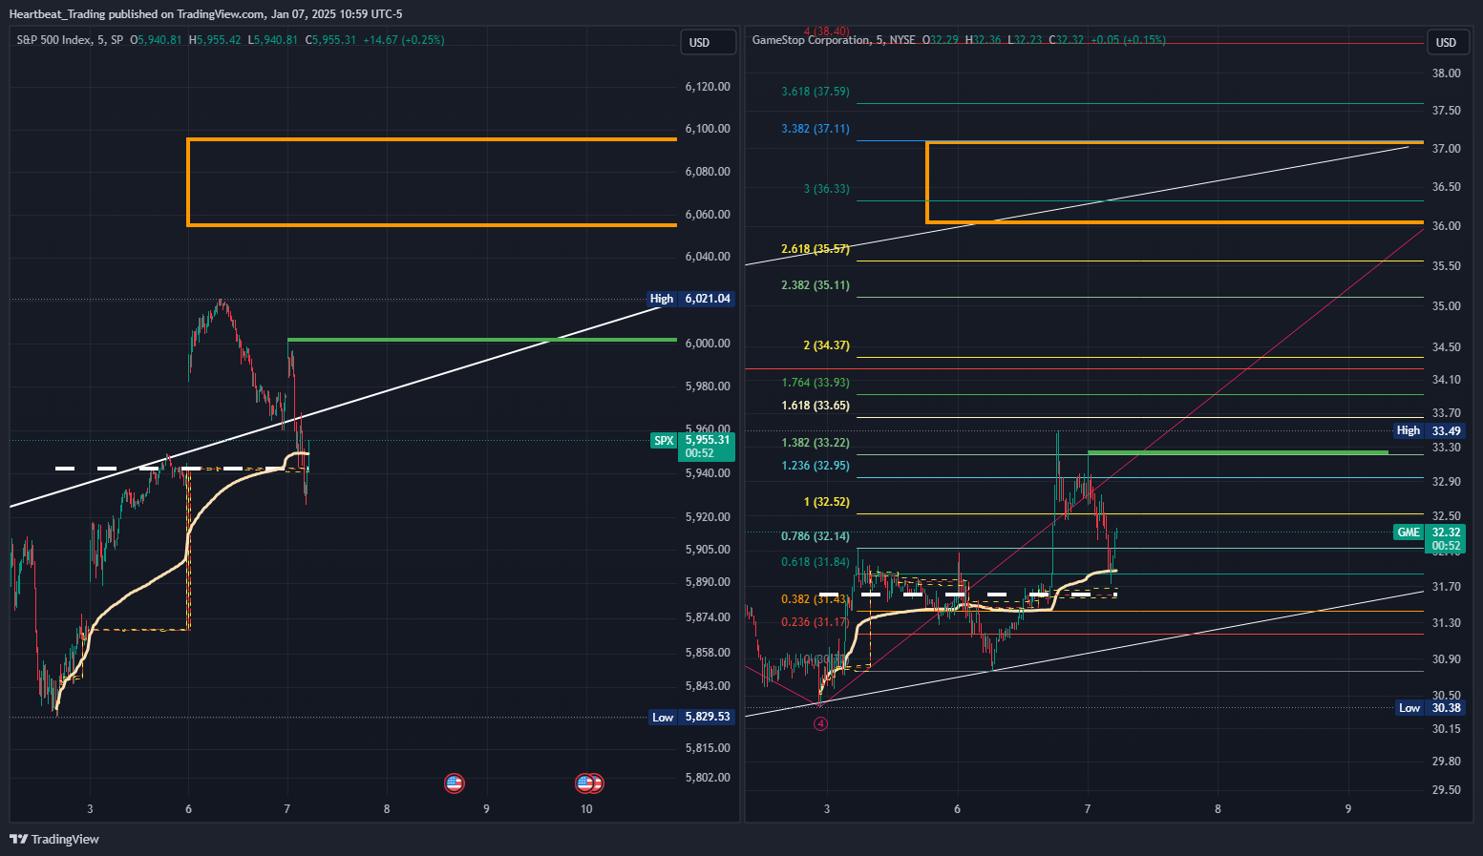Click the +0.05 (+0.15%) change value on GME
This screenshot has height=856, width=1483.
(1129, 40)
